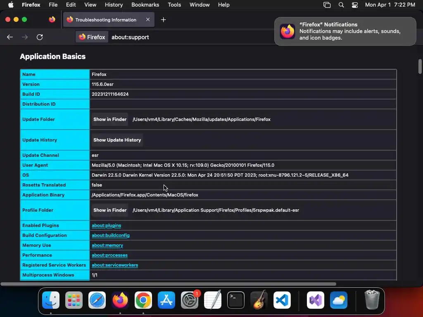Click Show Update History button
Screen dimensions: 423x317
pos(117,140)
